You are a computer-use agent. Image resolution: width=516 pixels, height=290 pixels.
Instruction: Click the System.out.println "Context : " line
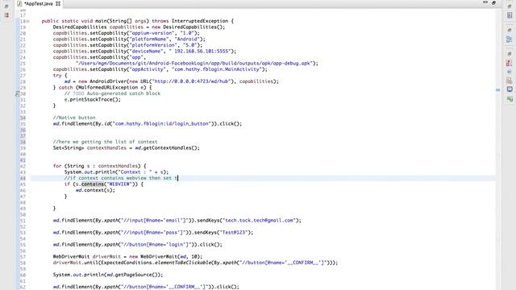click(116, 172)
